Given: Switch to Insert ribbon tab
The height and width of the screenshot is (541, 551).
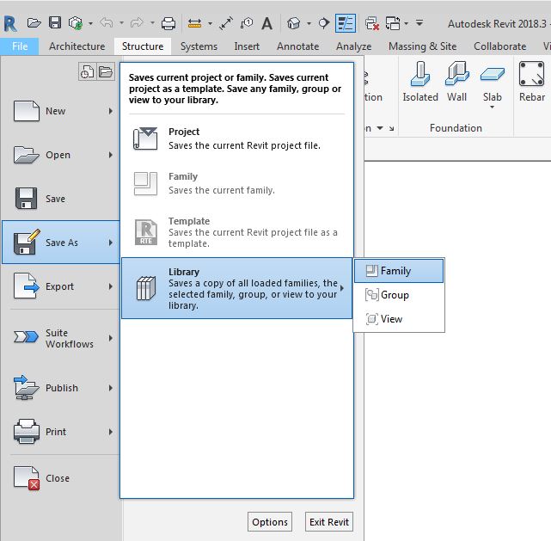Looking at the screenshot, I should pyautogui.click(x=247, y=46).
